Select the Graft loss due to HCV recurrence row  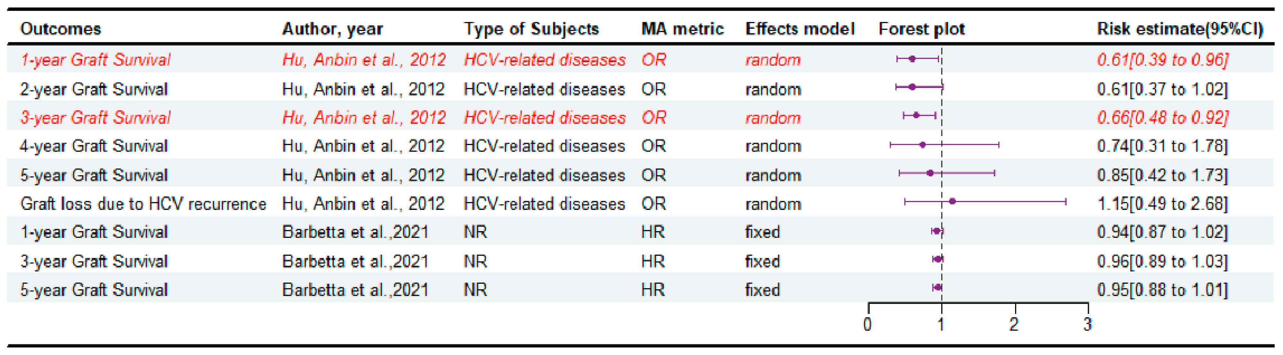coord(143,203)
